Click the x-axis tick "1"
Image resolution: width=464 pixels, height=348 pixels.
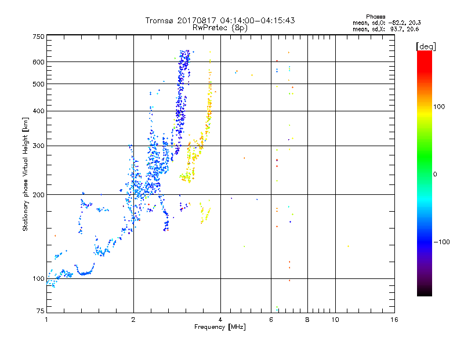tap(46, 320)
